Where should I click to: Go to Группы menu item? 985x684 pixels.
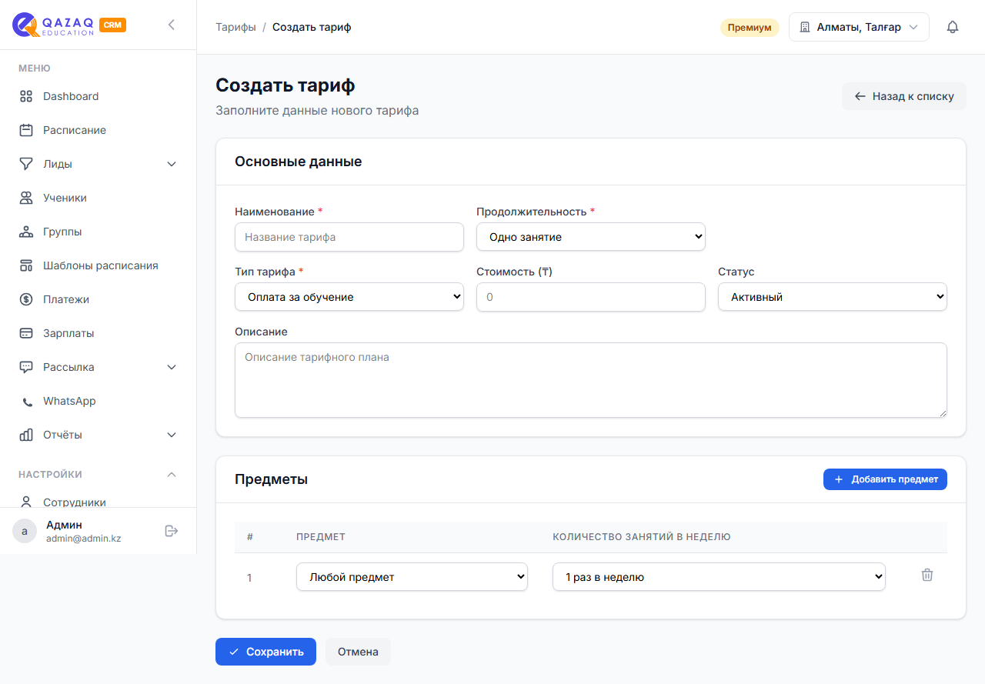click(x=98, y=232)
